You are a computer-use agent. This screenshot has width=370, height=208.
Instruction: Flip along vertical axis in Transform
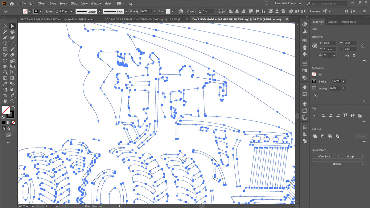click(x=354, y=55)
